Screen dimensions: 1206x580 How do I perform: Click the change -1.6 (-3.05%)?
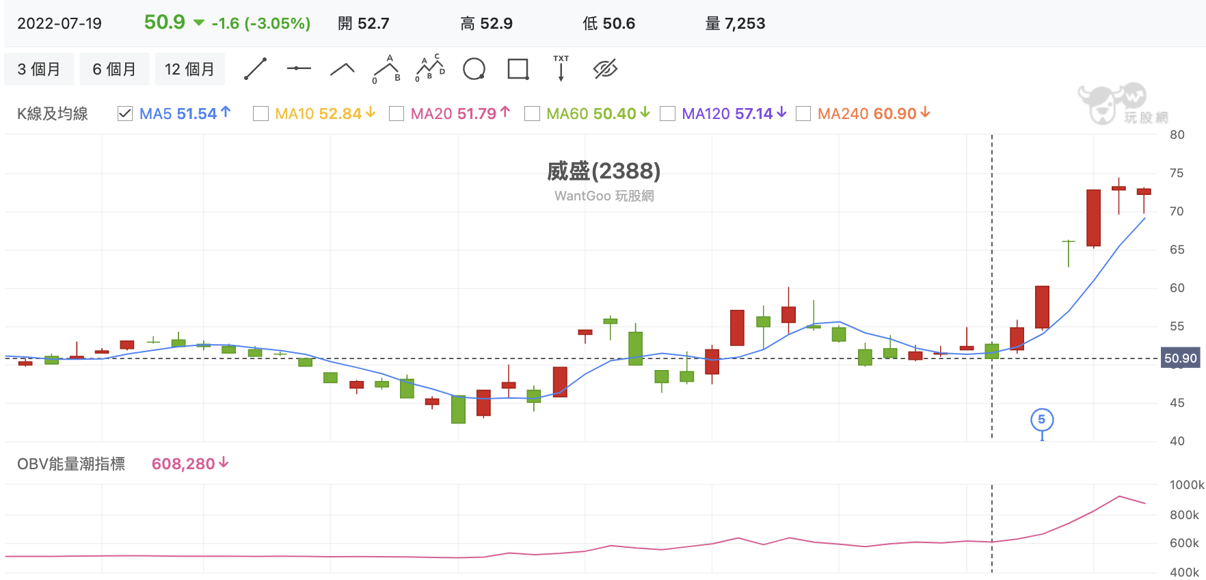260,23
